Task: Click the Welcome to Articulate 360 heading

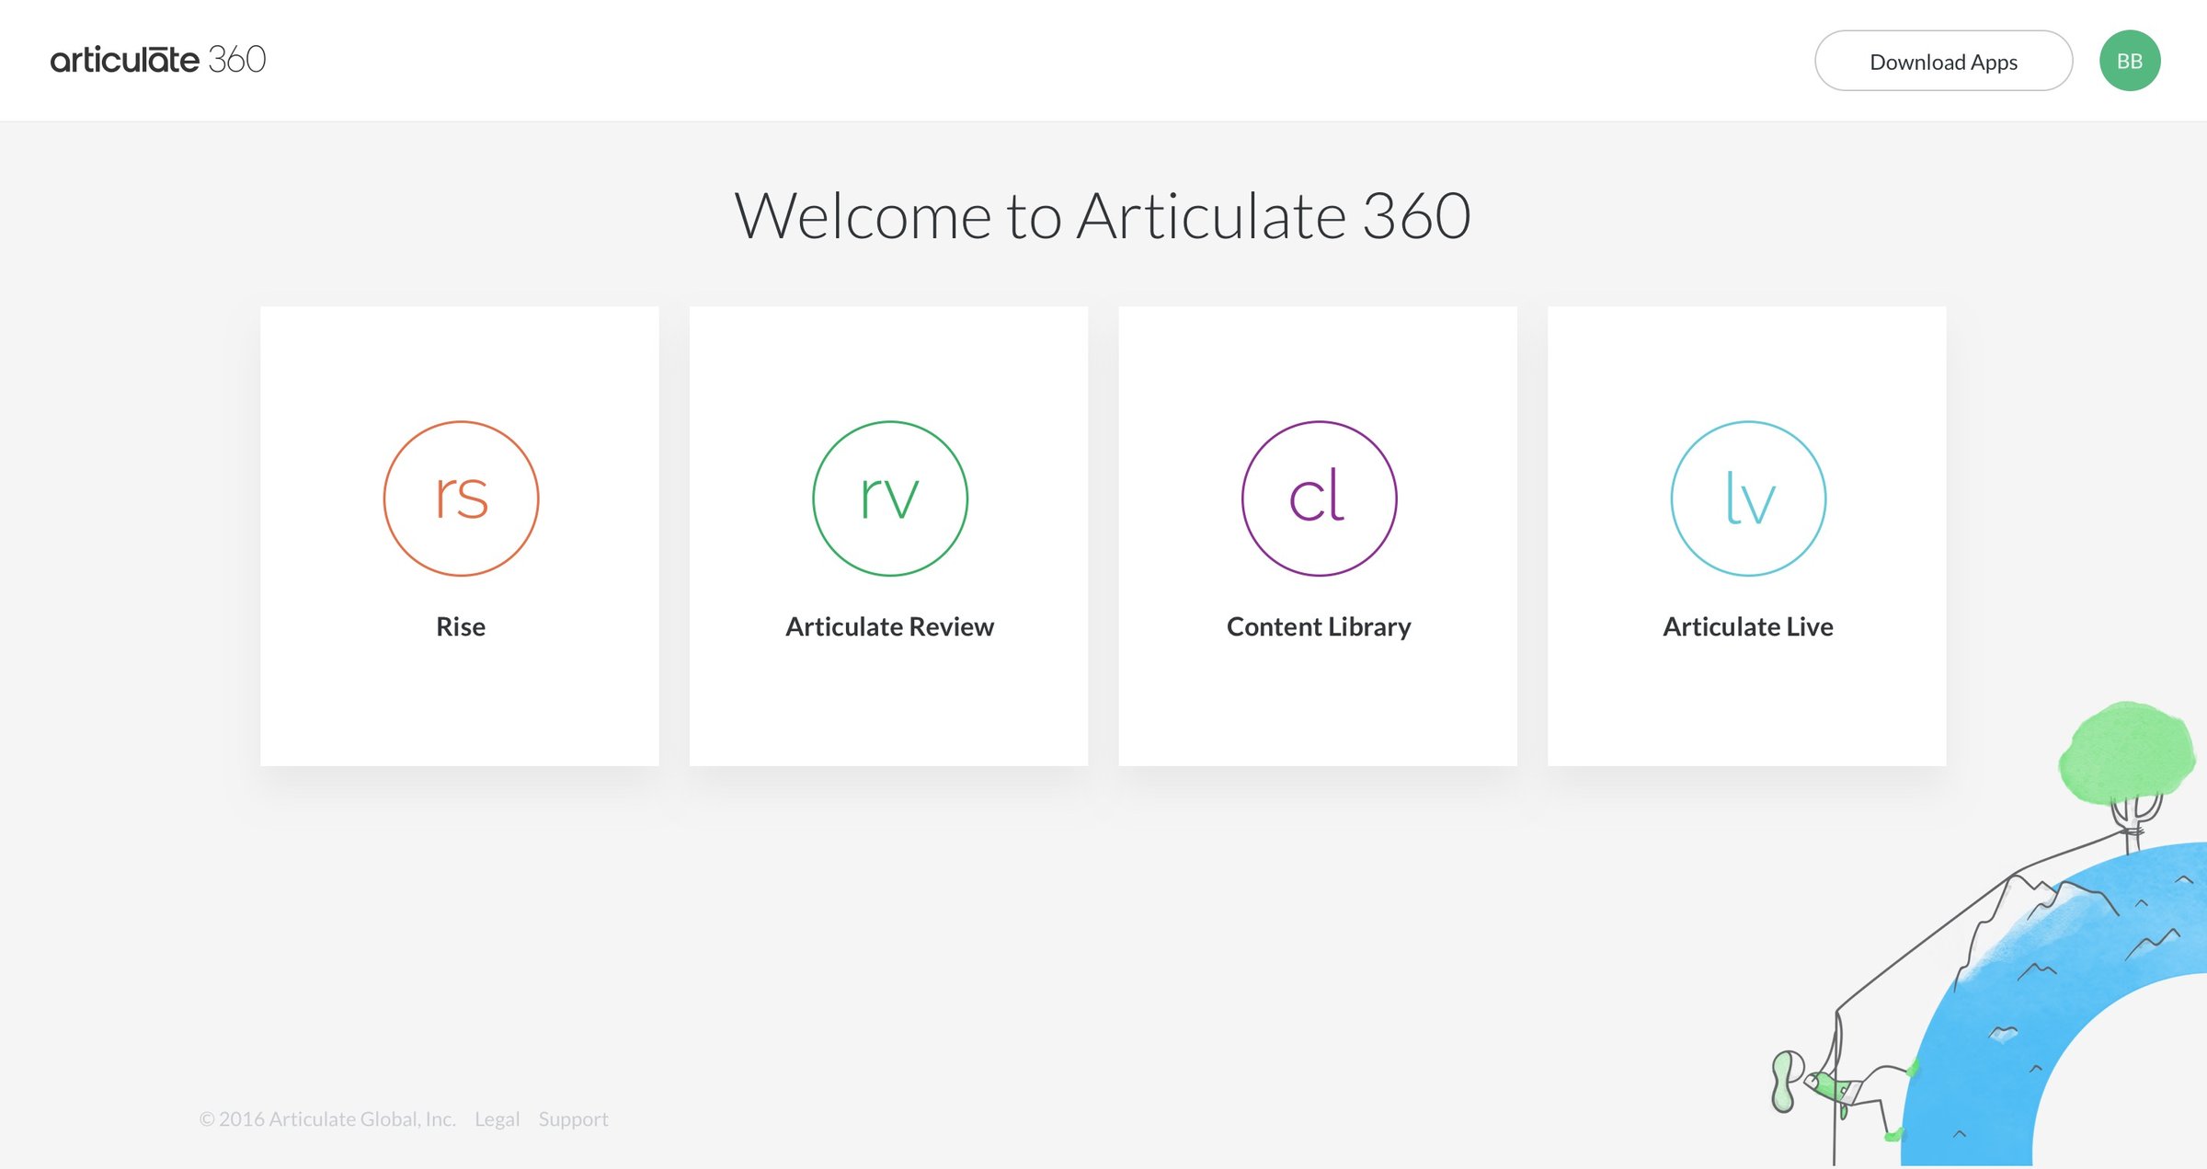Action: [x=1103, y=216]
